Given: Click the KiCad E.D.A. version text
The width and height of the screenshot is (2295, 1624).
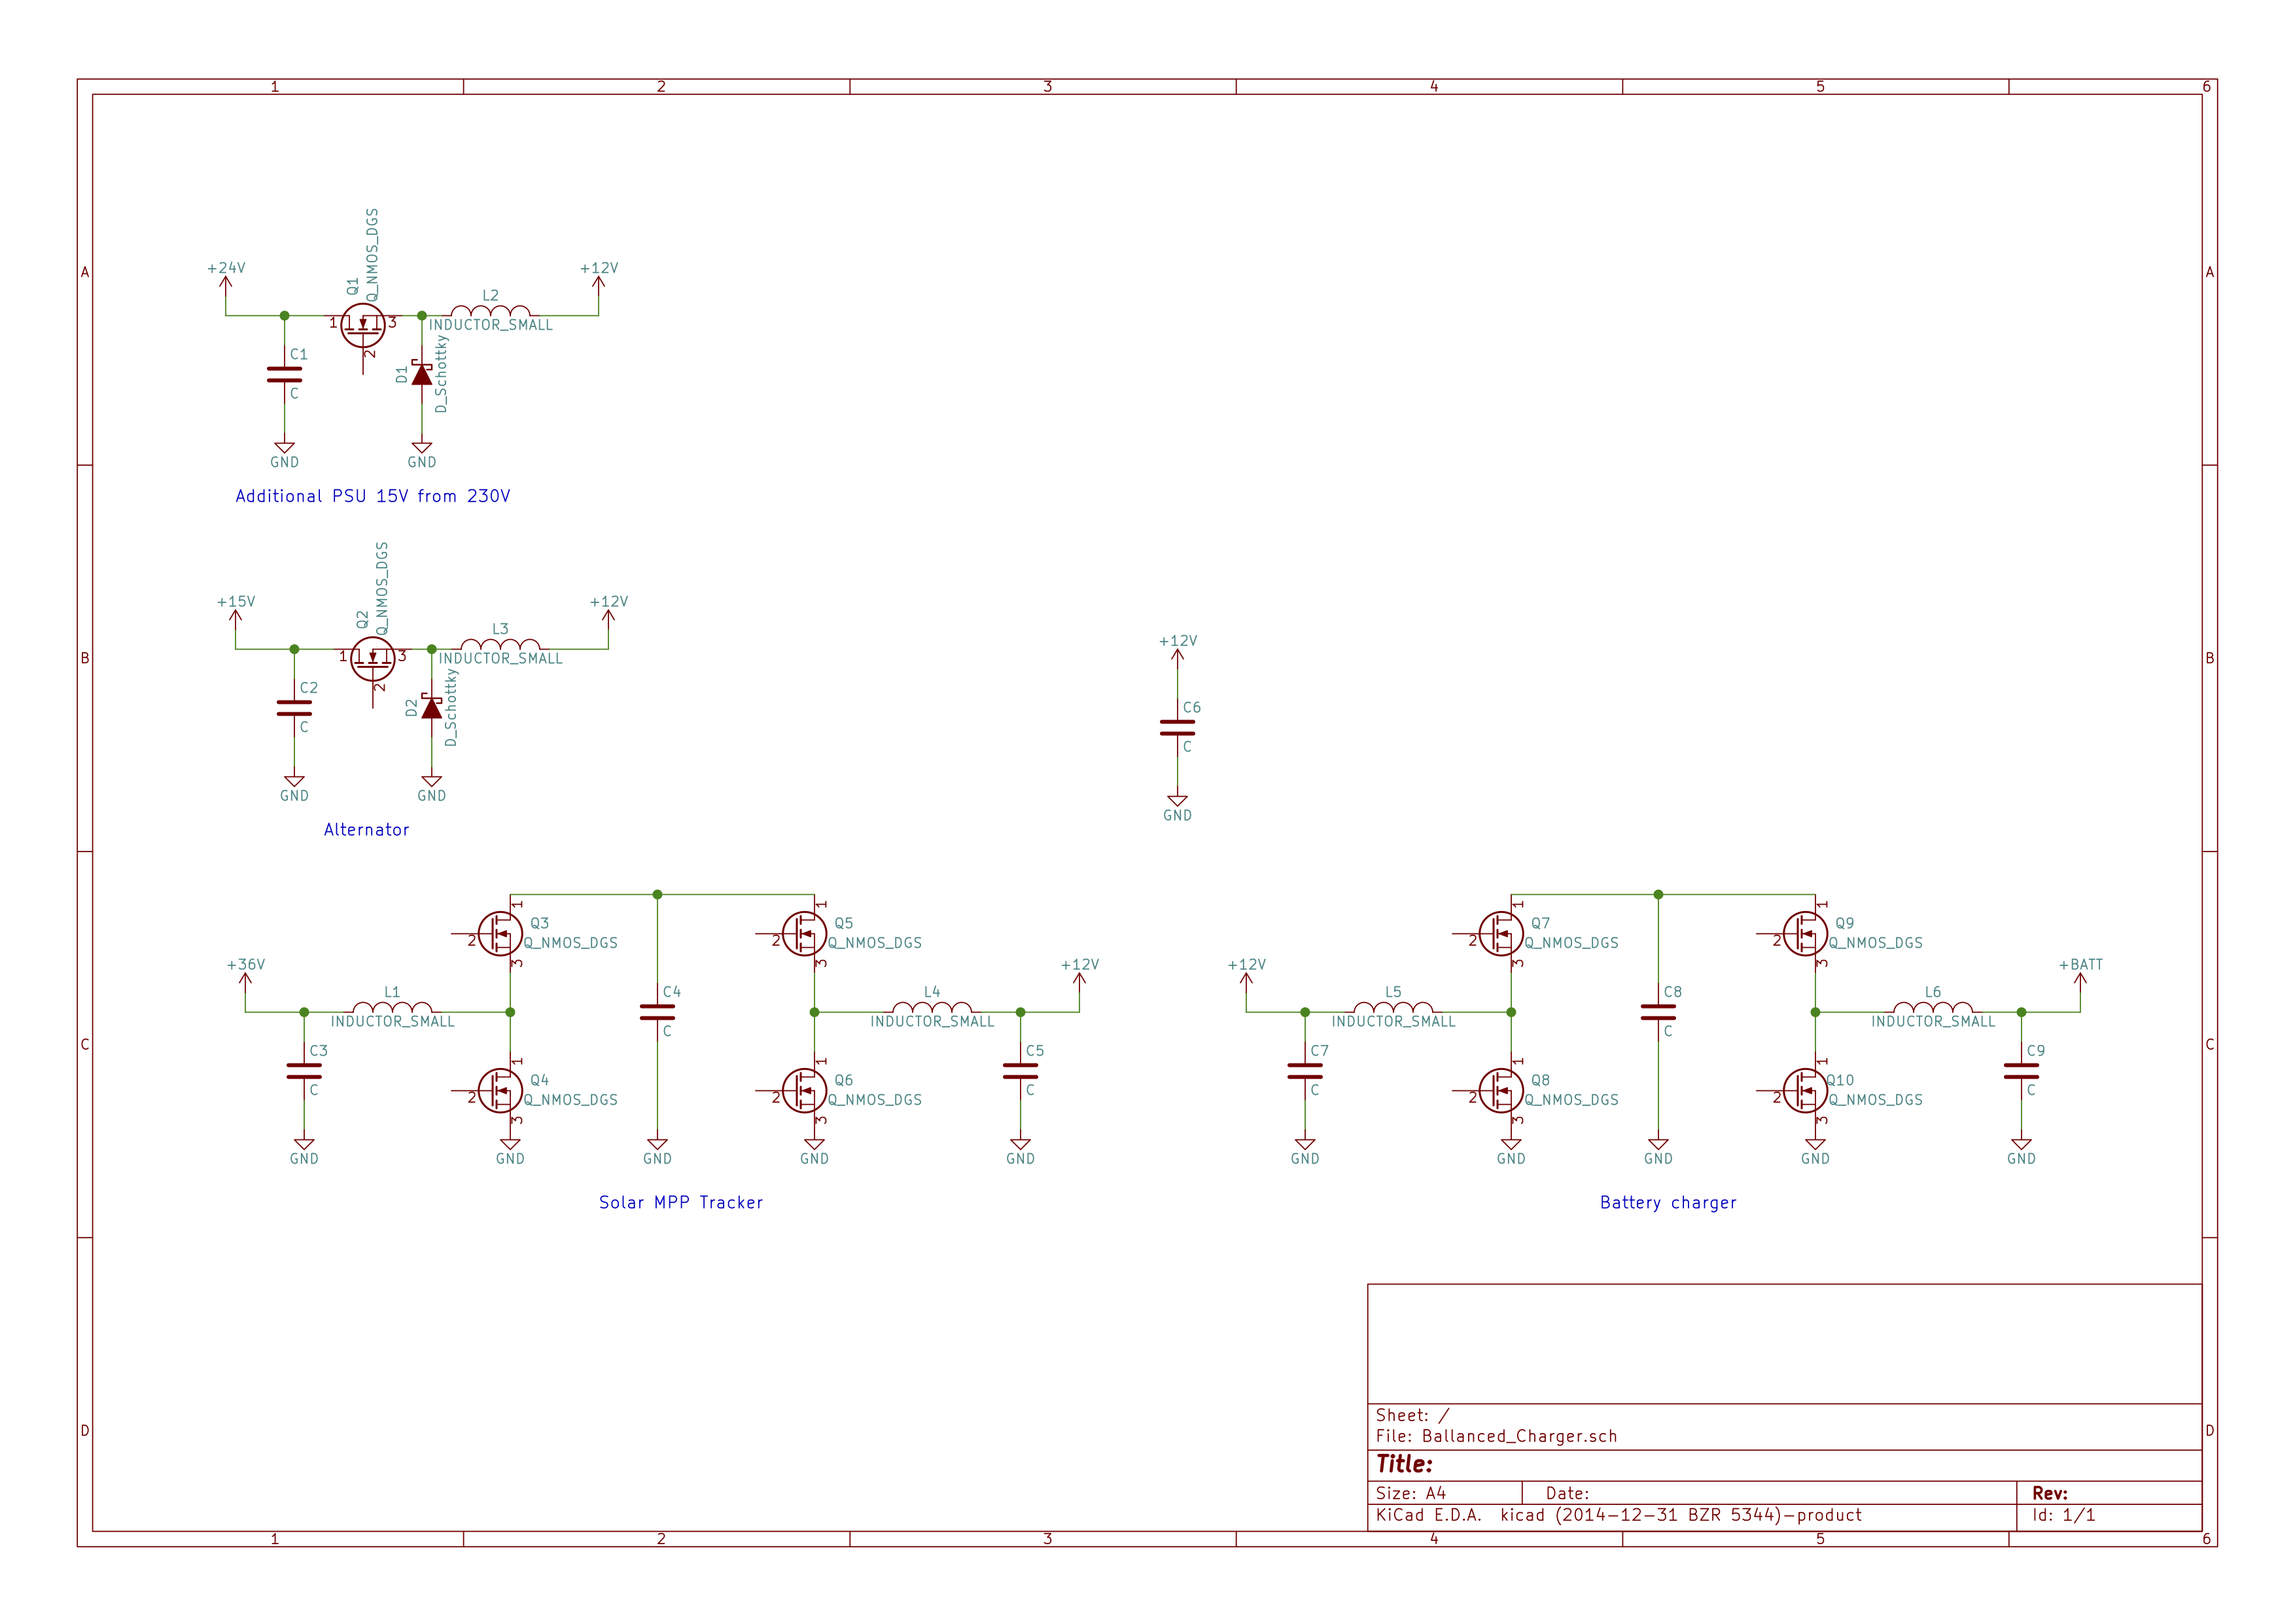Looking at the screenshot, I should (x=1618, y=1516).
